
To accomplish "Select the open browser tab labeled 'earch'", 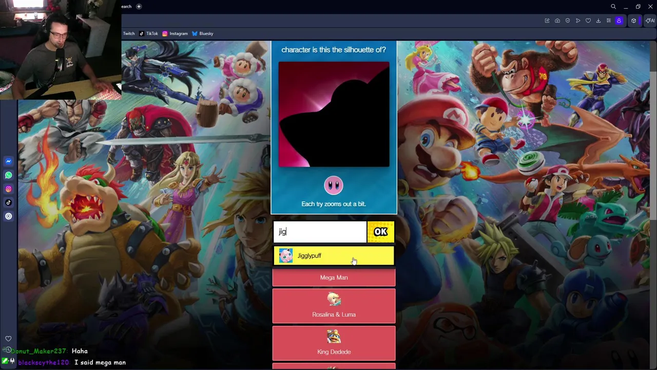I will pyautogui.click(x=127, y=7).
